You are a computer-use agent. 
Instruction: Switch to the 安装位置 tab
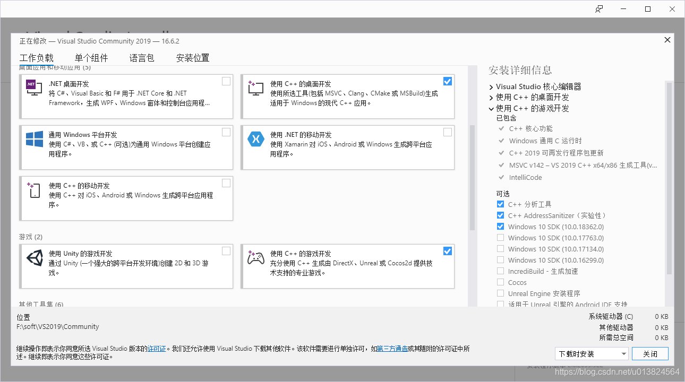click(193, 58)
